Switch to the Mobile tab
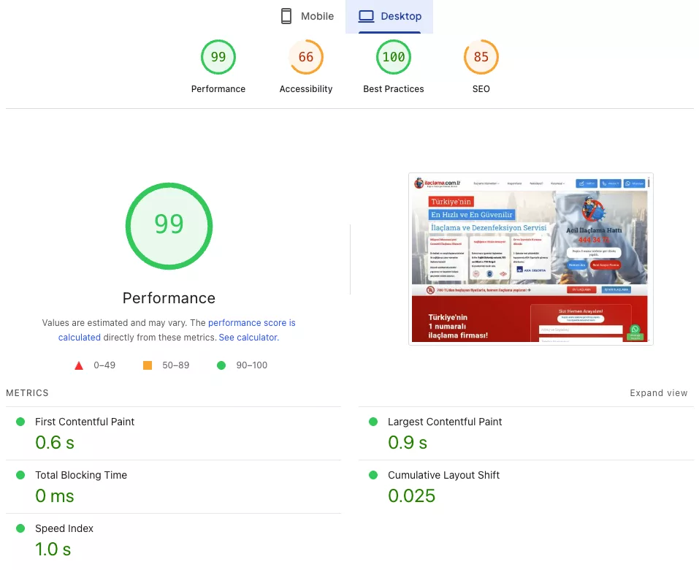The height and width of the screenshot is (570, 699). [x=308, y=16]
